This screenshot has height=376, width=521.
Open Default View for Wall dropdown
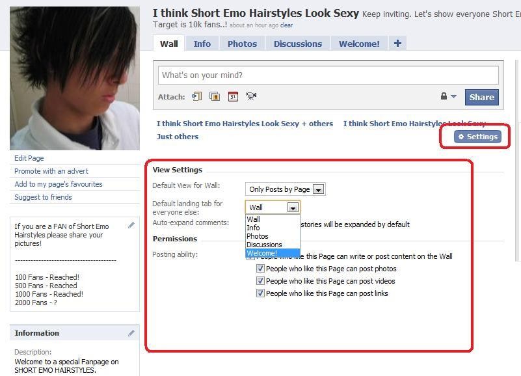click(318, 189)
